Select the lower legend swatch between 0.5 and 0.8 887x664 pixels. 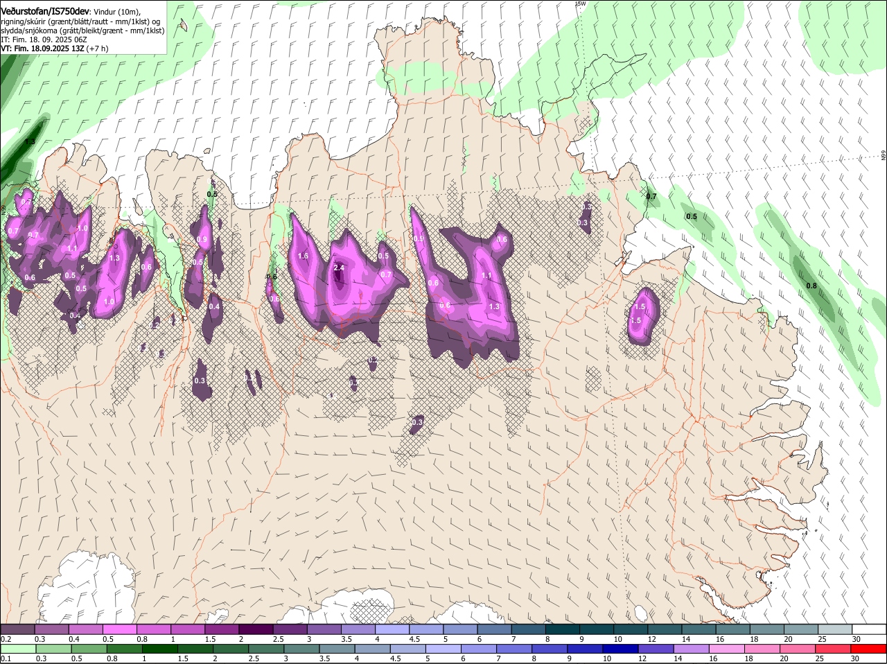click(91, 649)
